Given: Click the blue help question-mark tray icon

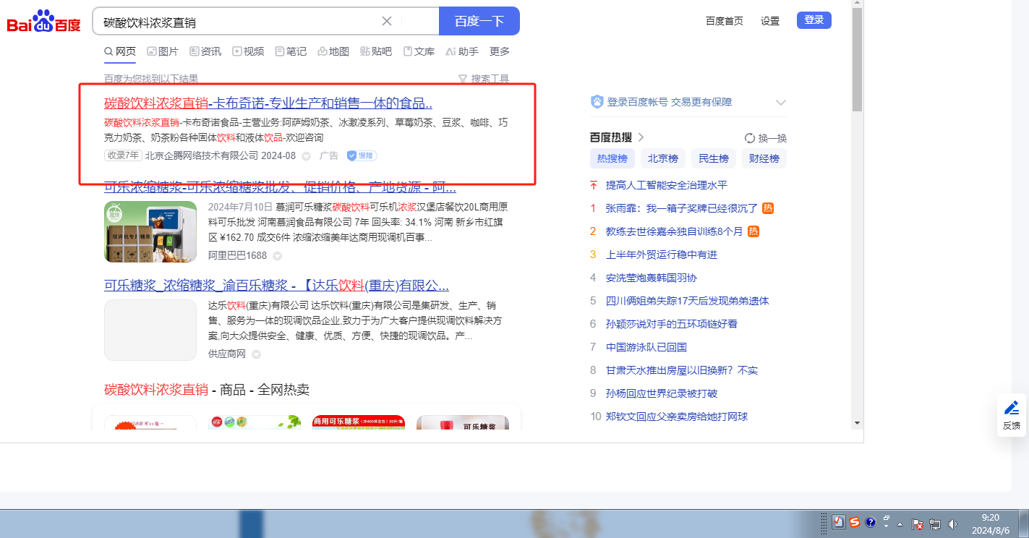Looking at the screenshot, I should tap(871, 522).
